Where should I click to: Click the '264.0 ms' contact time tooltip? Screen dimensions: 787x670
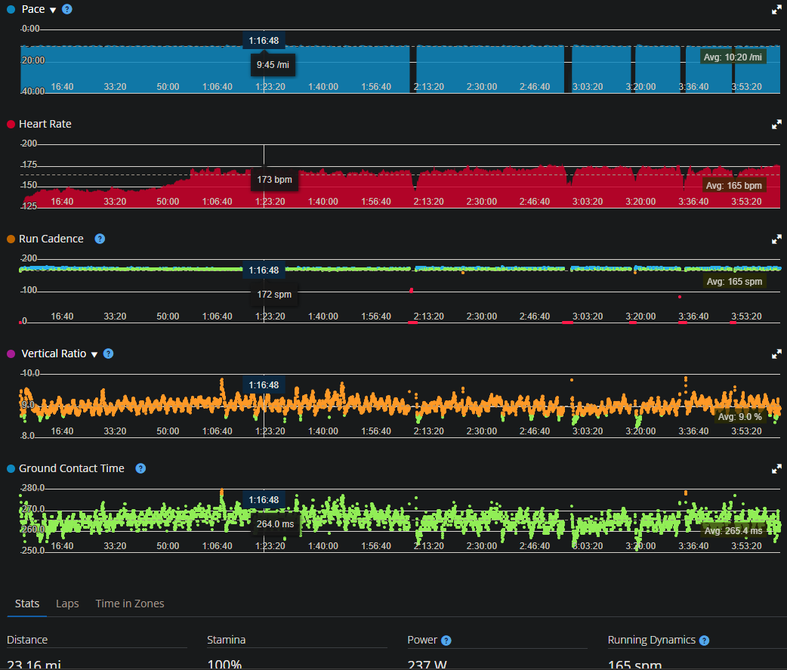click(x=275, y=524)
